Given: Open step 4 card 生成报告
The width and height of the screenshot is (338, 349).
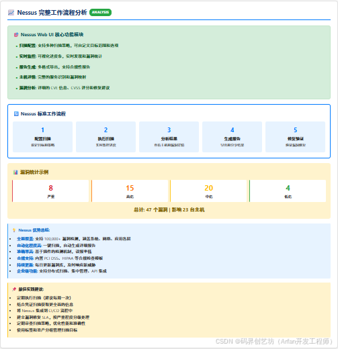Looking at the screenshot, I should click(x=232, y=137).
